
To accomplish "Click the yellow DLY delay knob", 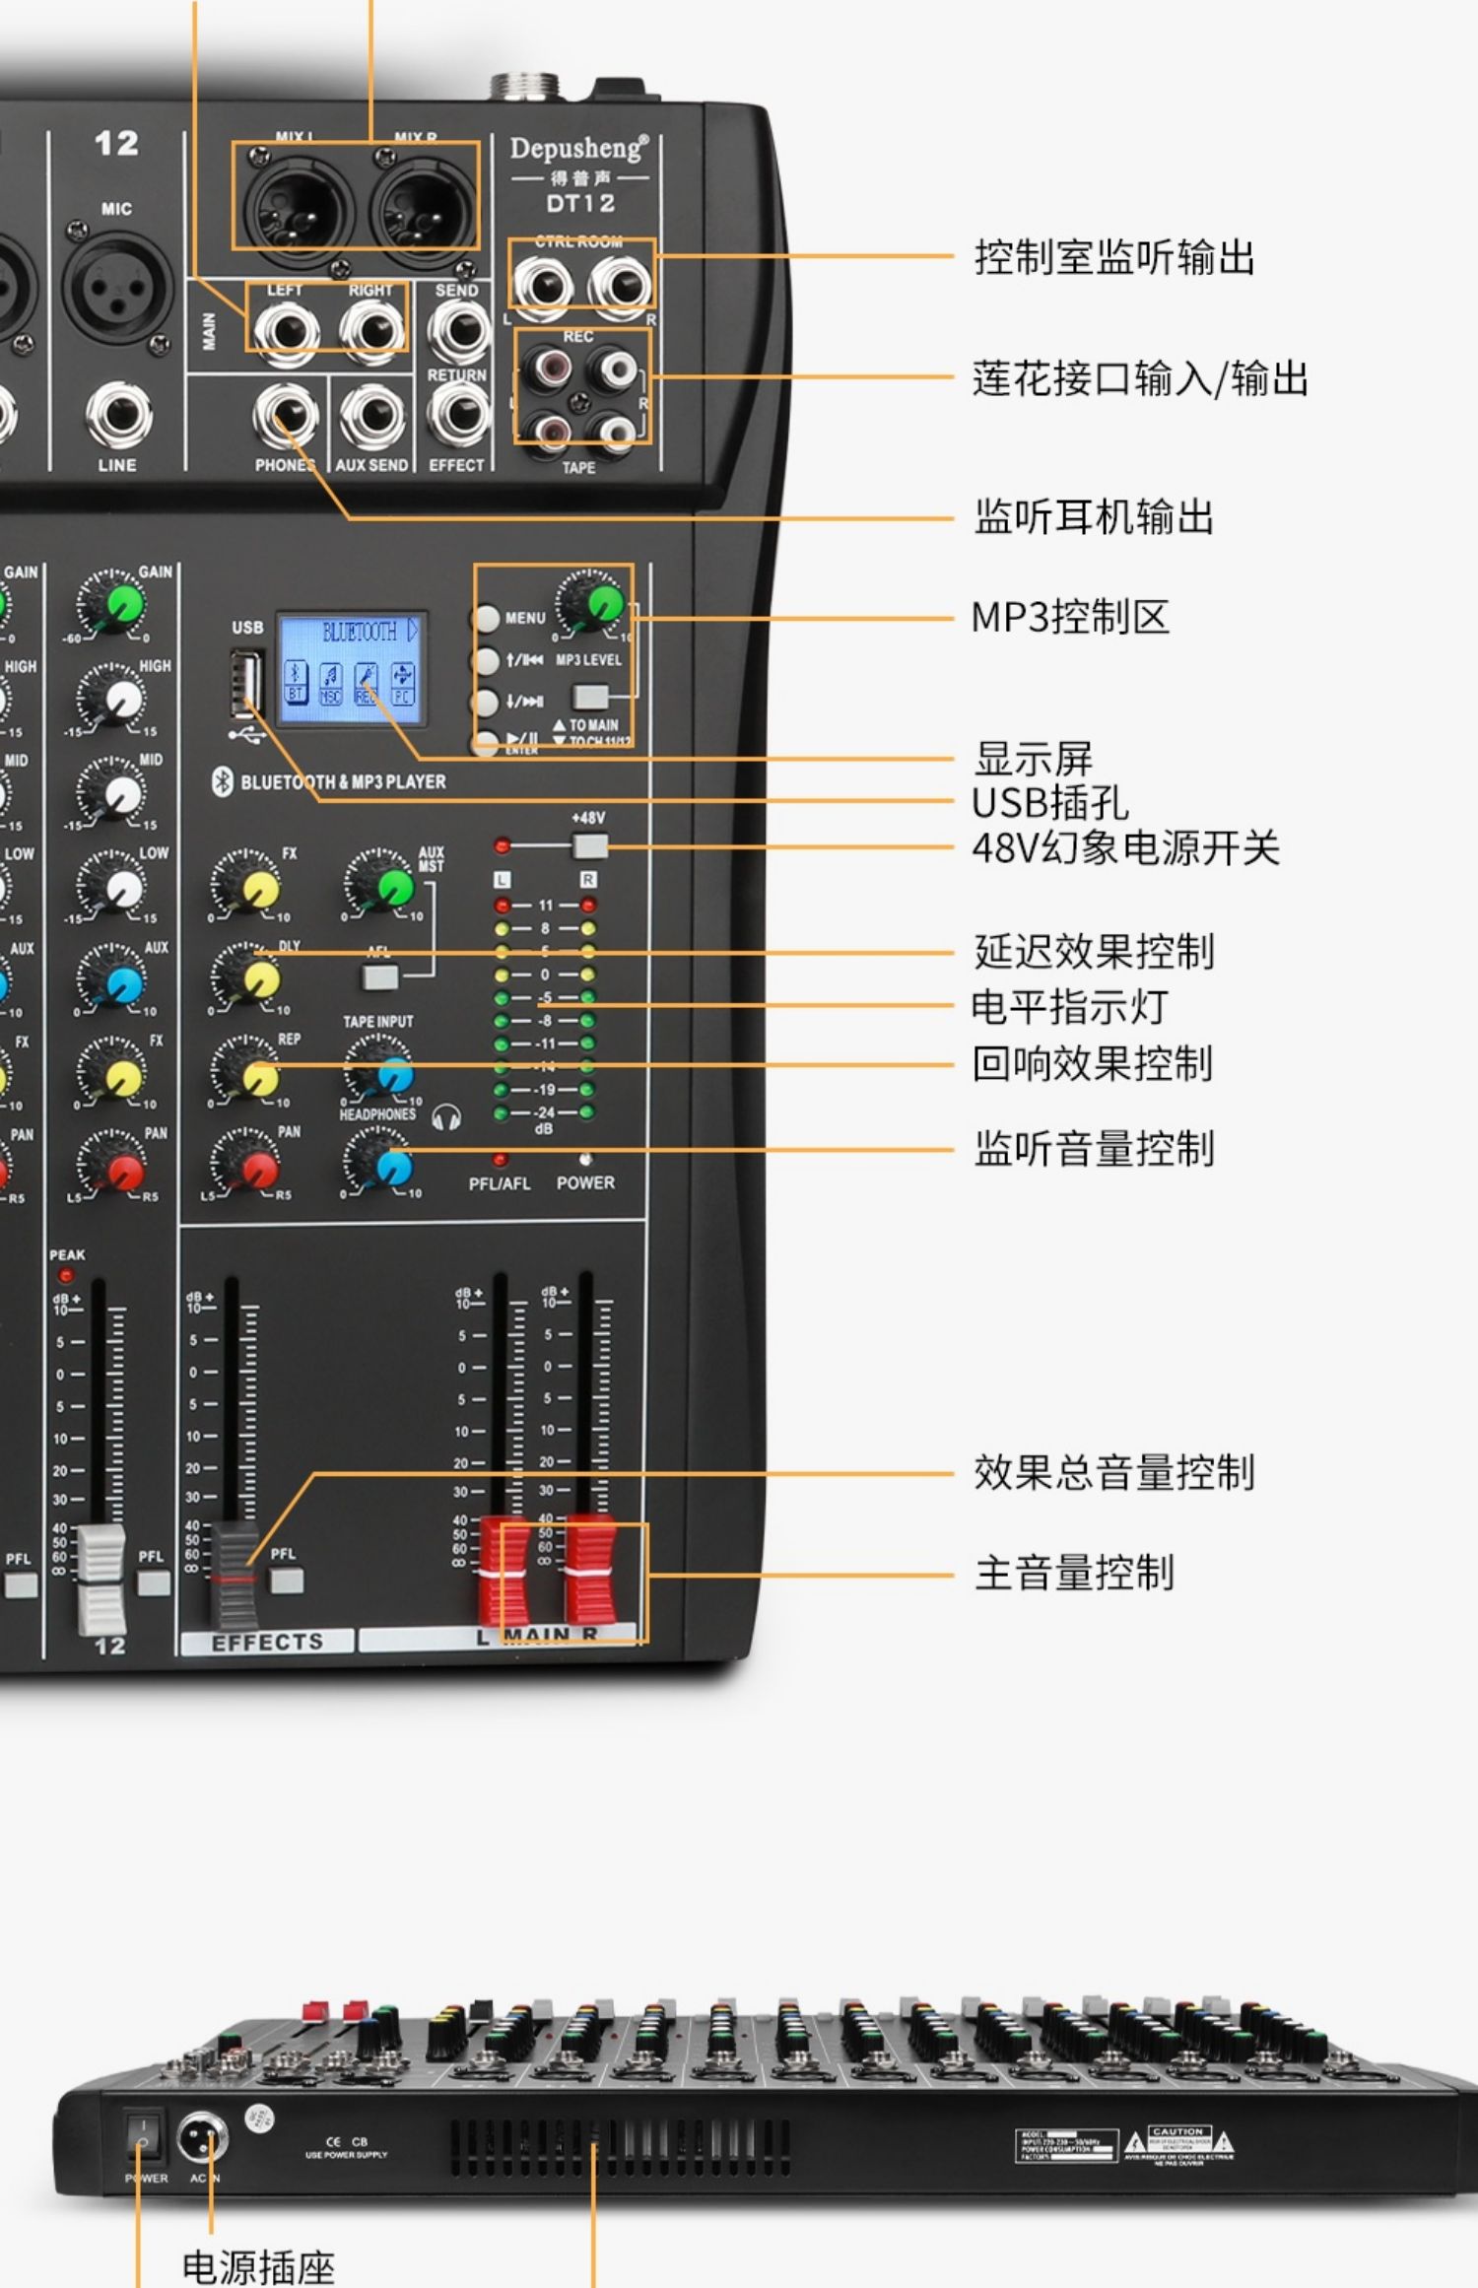I will pyautogui.click(x=247, y=976).
